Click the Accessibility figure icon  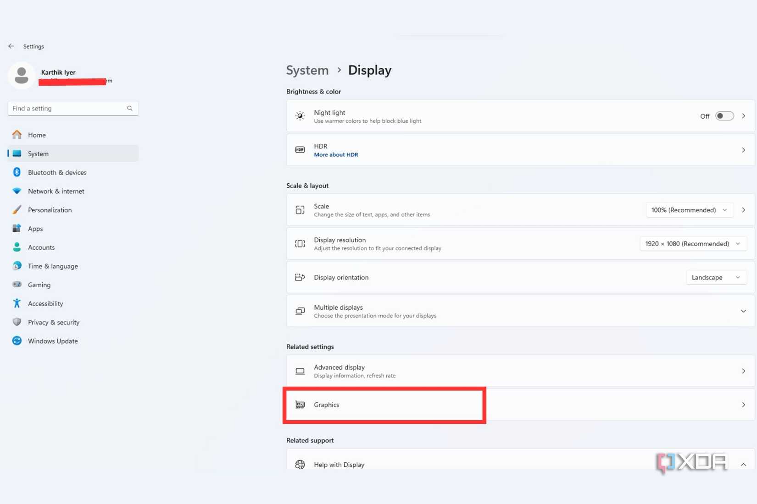(17, 303)
